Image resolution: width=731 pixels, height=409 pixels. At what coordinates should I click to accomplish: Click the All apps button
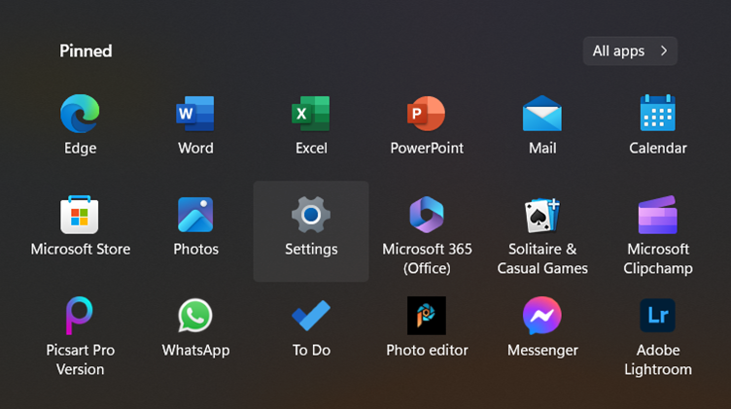pos(630,51)
